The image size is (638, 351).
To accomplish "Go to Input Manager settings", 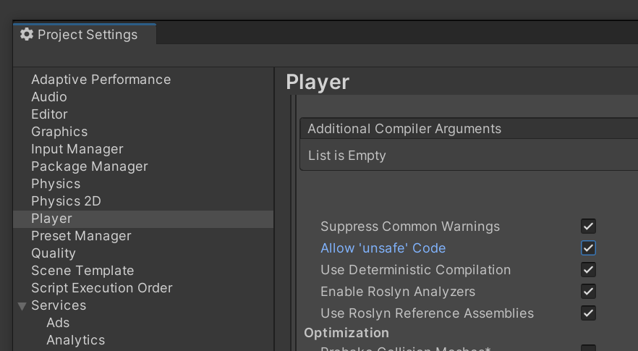I will click(77, 149).
